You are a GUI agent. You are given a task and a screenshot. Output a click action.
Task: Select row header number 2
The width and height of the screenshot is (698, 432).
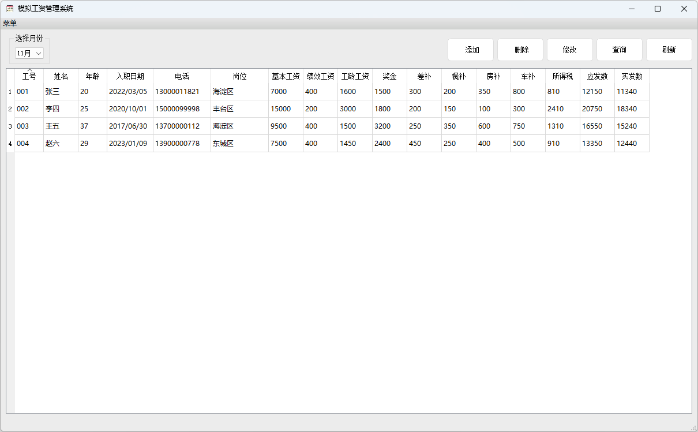coord(10,109)
